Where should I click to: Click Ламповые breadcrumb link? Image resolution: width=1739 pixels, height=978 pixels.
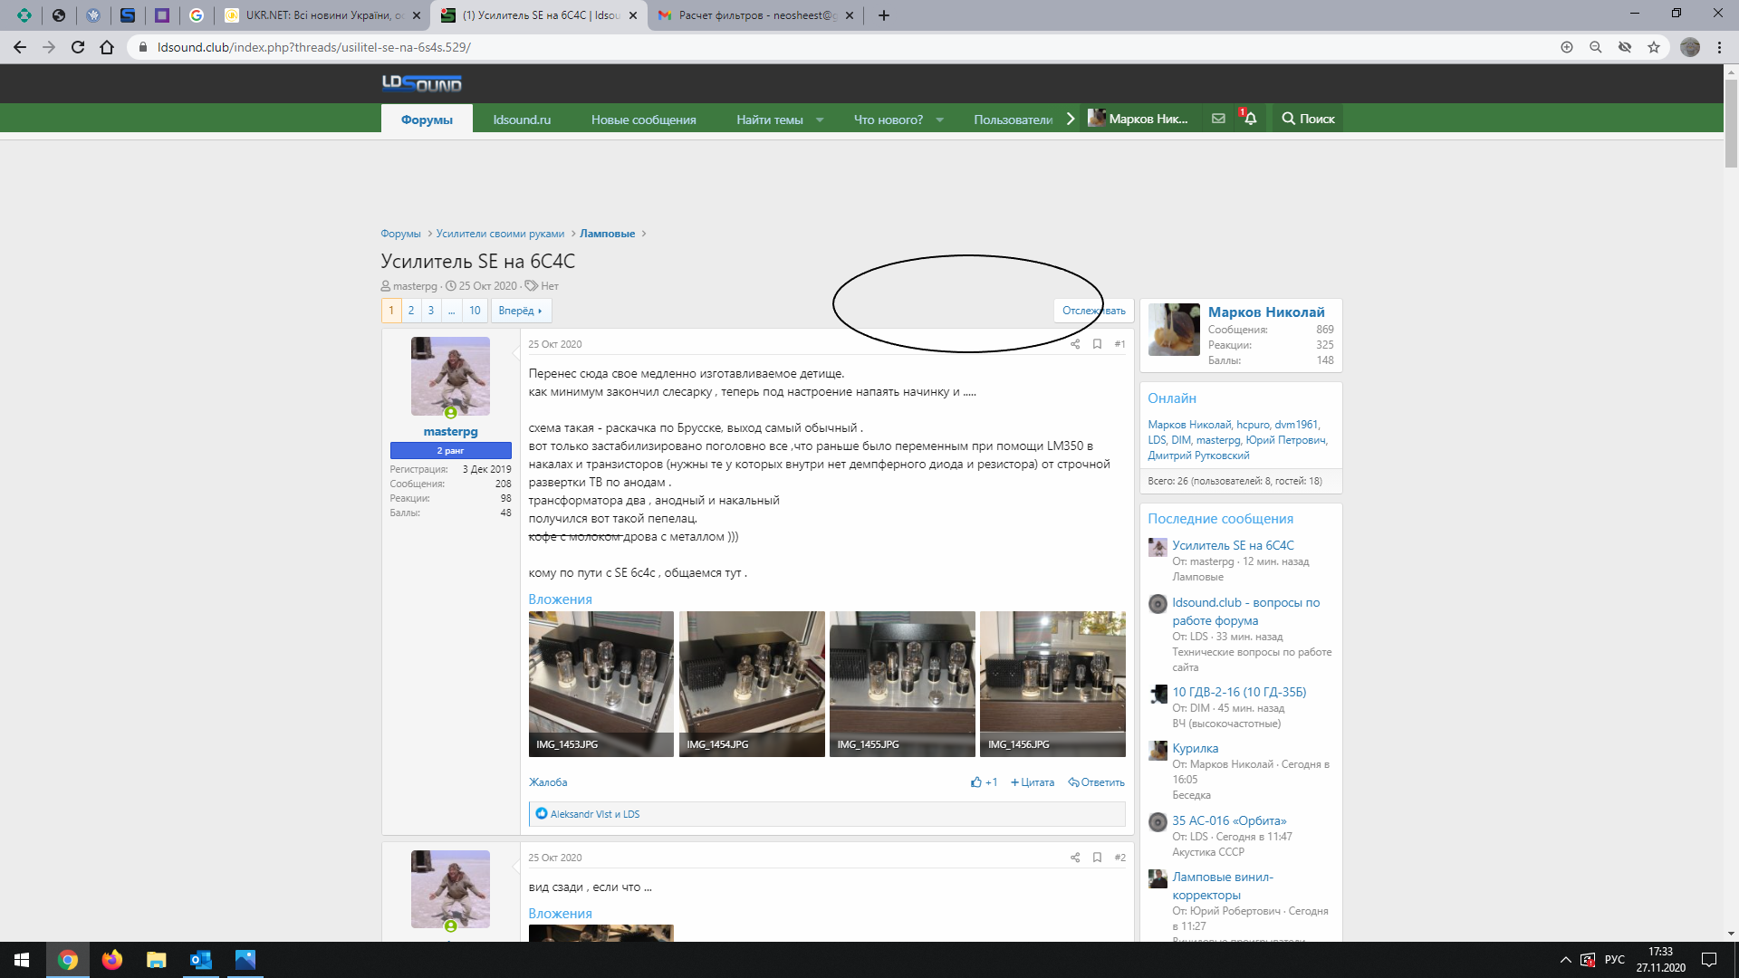[607, 234]
